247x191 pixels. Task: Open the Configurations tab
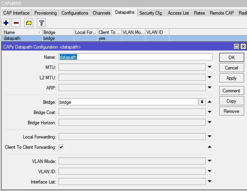[75, 13]
